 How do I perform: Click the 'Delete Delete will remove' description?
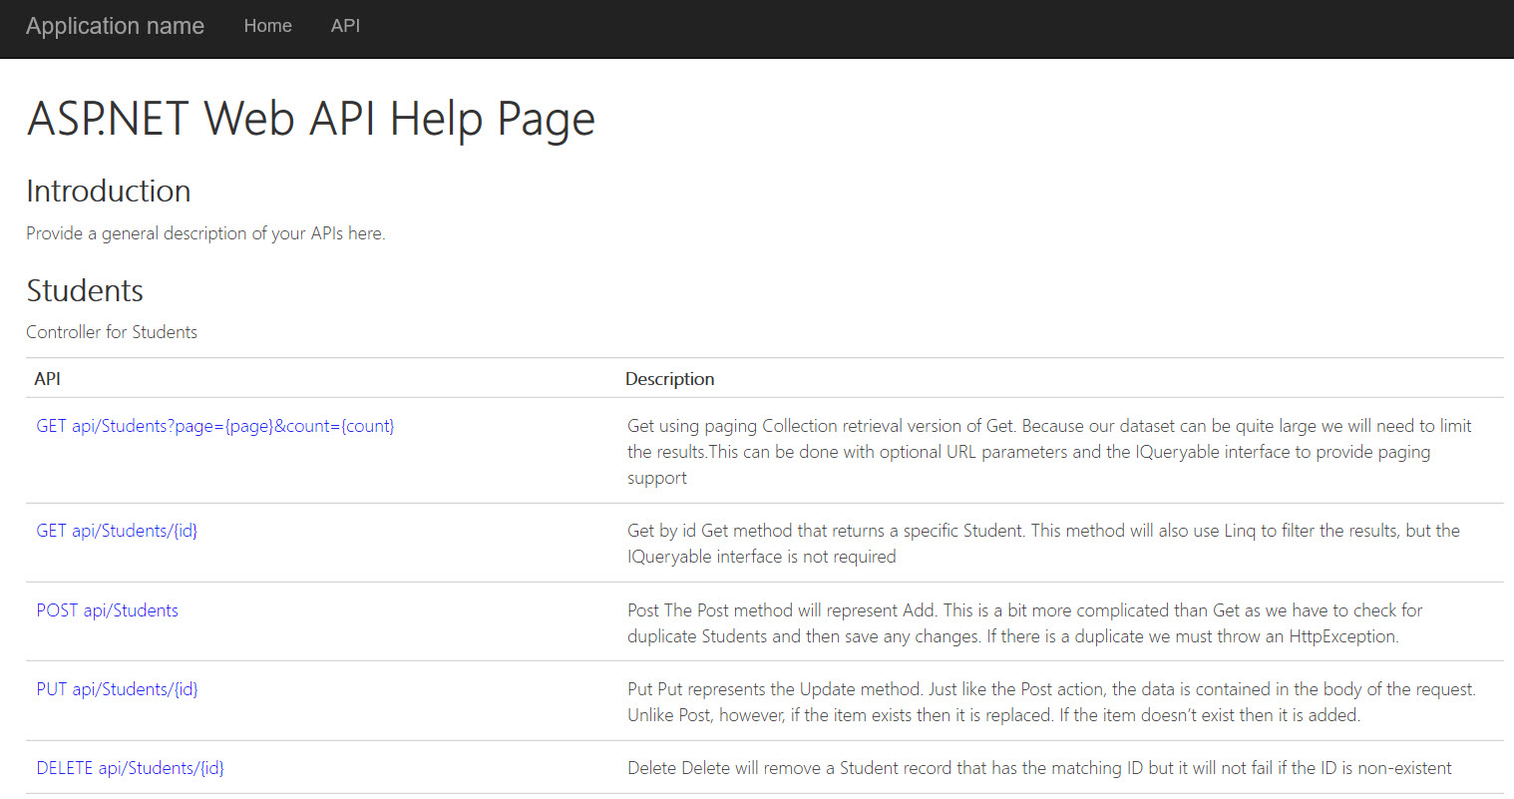[1039, 768]
